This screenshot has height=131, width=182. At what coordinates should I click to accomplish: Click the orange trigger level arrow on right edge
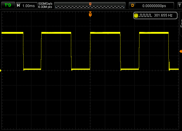point(181,51)
